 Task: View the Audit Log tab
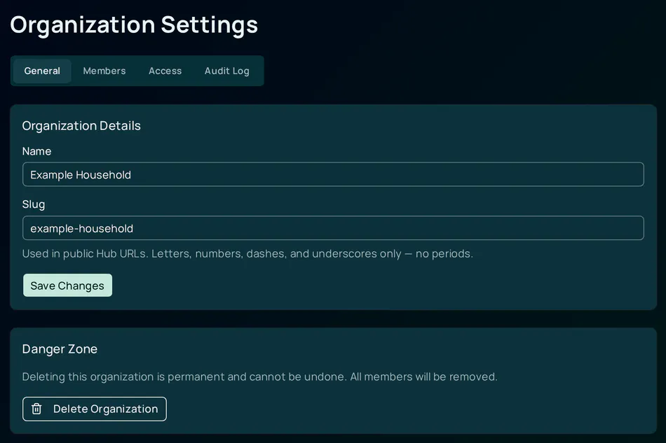pyautogui.click(x=227, y=71)
